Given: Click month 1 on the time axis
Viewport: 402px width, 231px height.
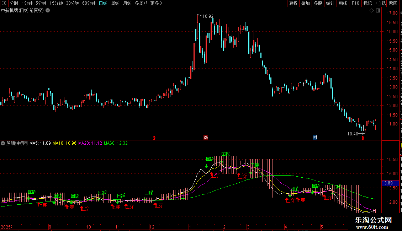Looking at the screenshot, I should 190,227.
